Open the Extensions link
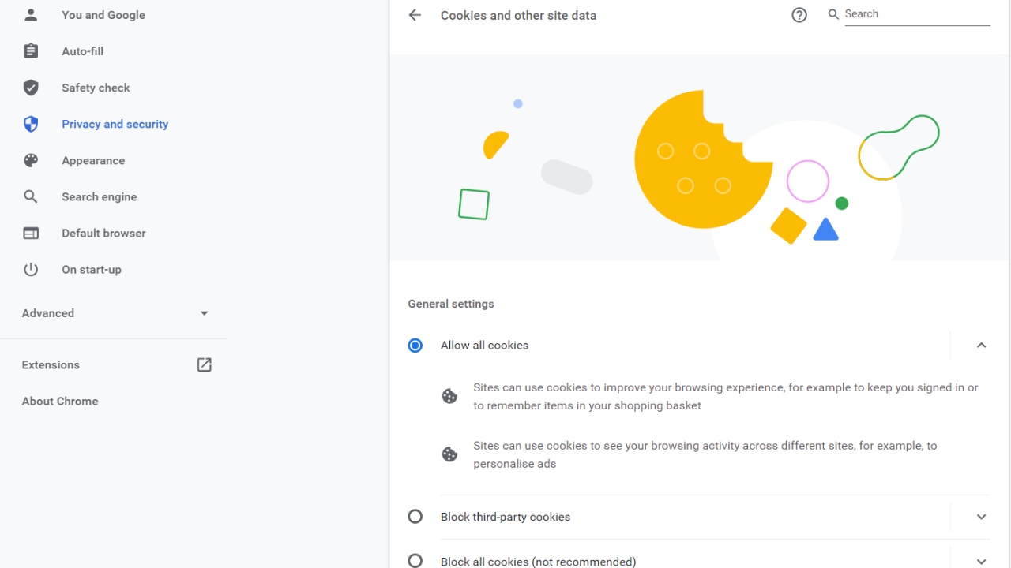The height and width of the screenshot is (568, 1011). [51, 364]
